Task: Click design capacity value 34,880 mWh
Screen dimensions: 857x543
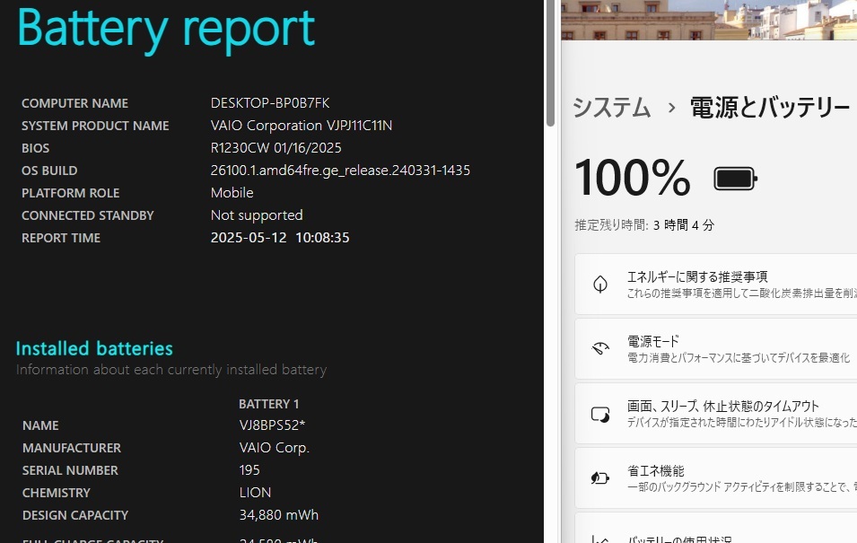Action: [279, 514]
